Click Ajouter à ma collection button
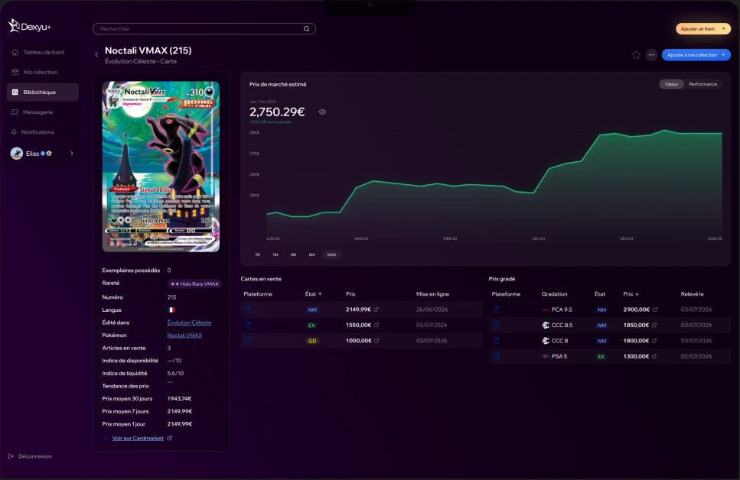 [x=696, y=55]
